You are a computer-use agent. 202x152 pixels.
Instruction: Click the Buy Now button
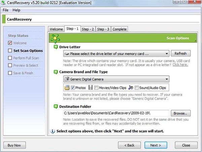tap(14, 145)
